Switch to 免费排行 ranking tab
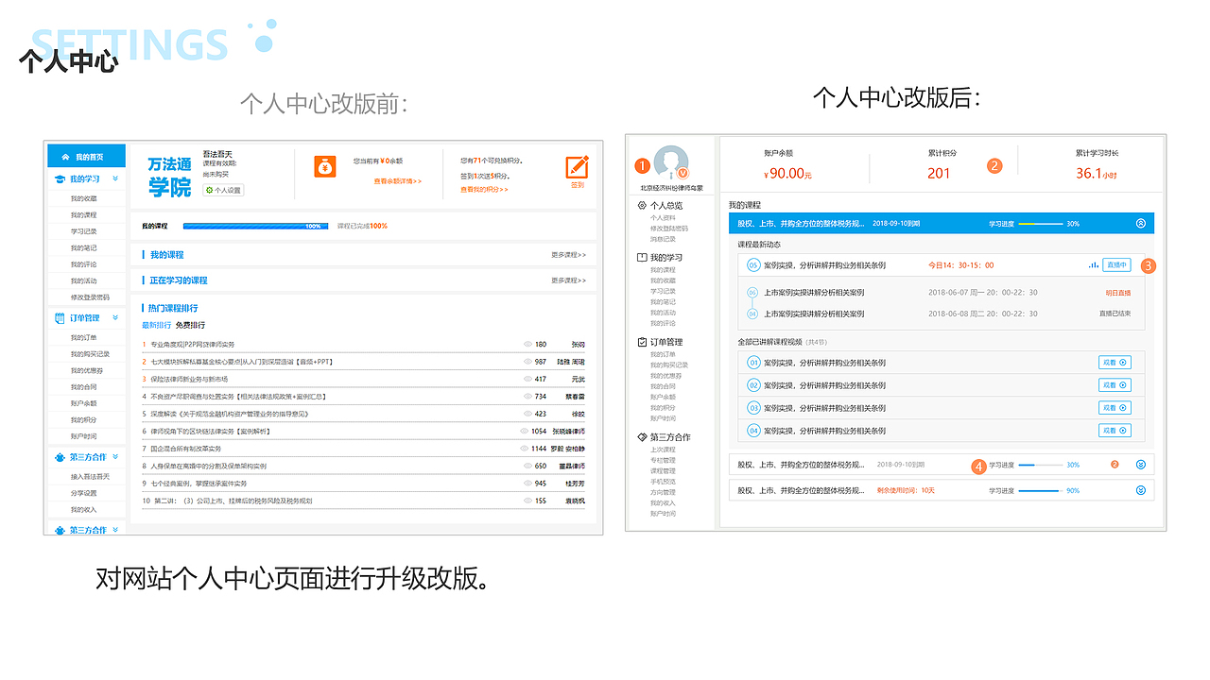This screenshot has width=1210, height=680. click(x=190, y=325)
